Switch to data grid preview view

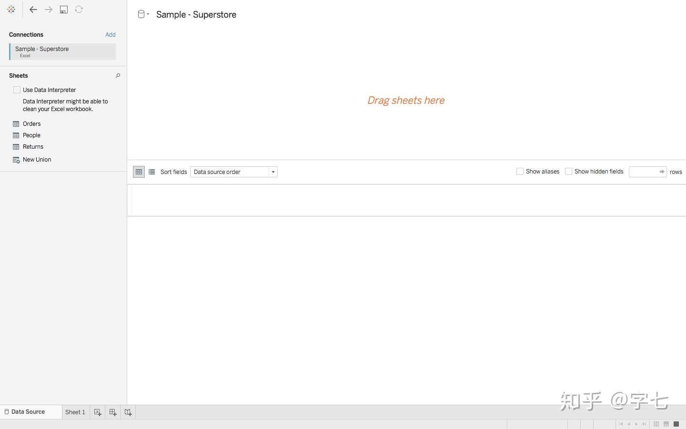(139, 172)
